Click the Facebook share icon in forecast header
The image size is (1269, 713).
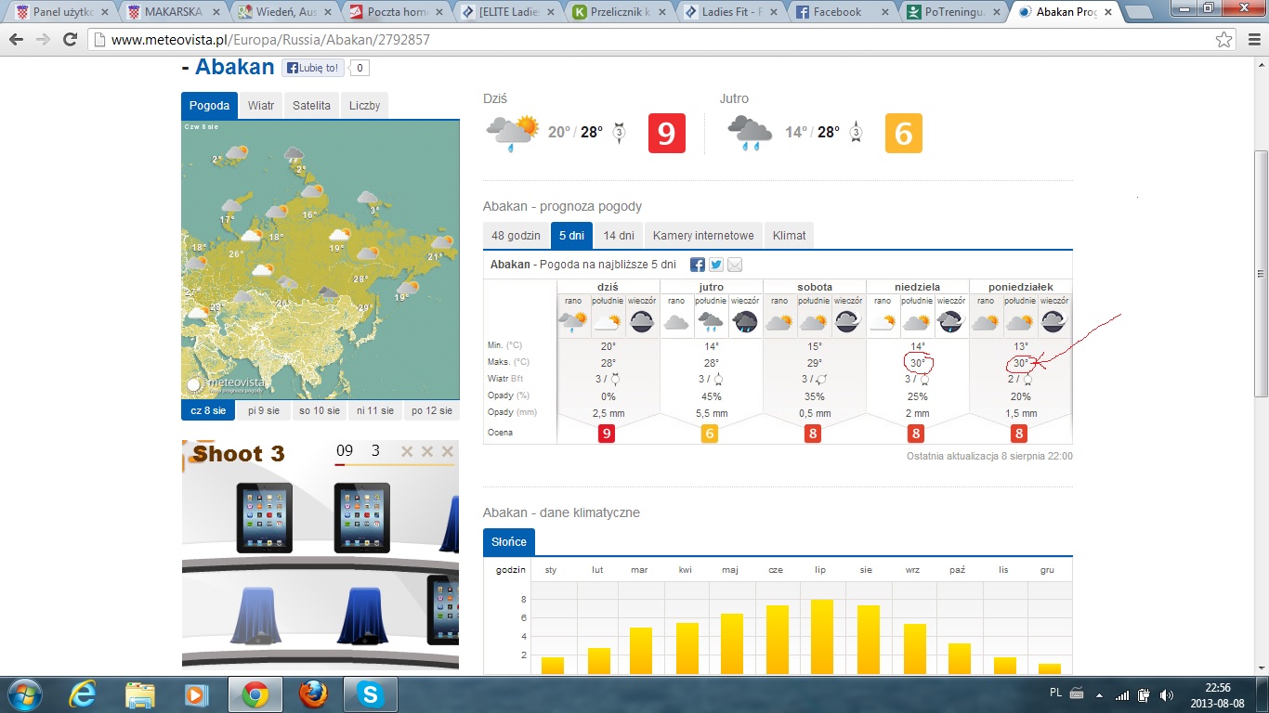tap(698, 265)
